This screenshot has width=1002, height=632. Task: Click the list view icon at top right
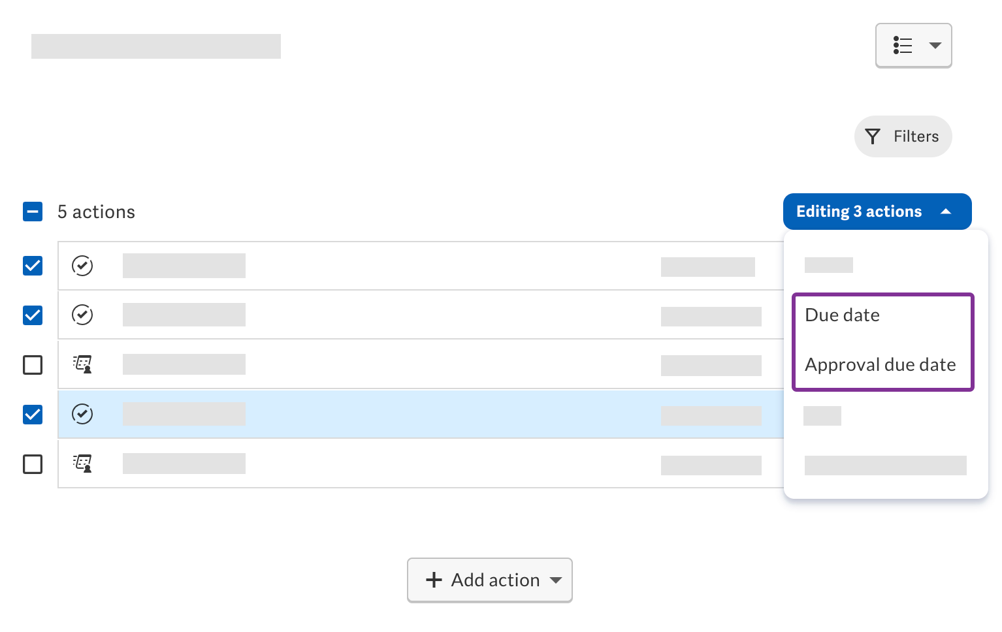[903, 45]
